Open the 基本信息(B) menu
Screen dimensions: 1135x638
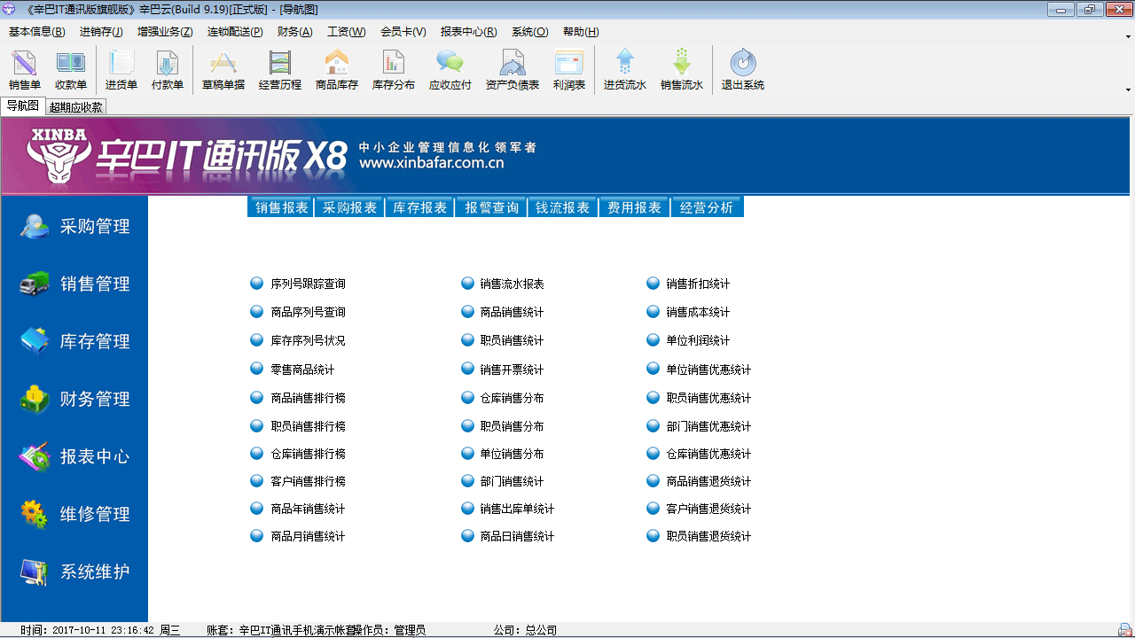(37, 32)
